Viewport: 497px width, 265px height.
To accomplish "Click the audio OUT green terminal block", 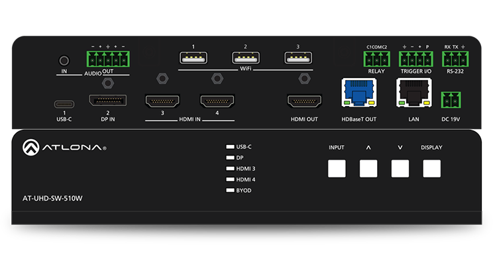I will click(x=108, y=58).
